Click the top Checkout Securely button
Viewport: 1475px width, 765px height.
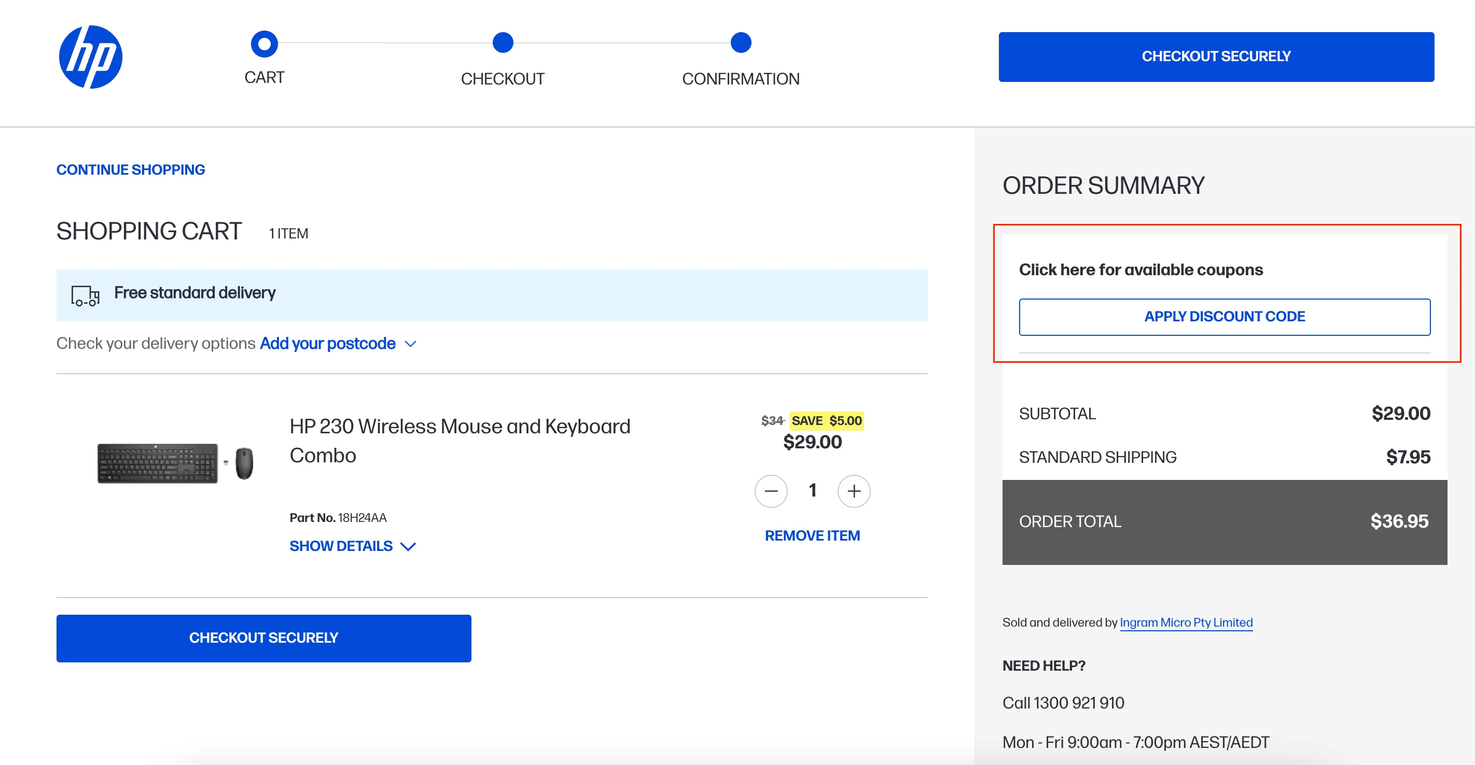coord(1216,56)
